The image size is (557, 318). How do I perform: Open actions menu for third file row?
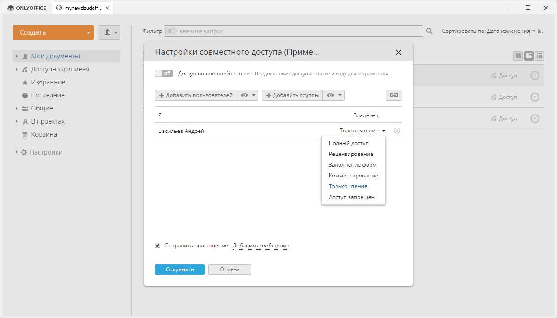click(535, 119)
